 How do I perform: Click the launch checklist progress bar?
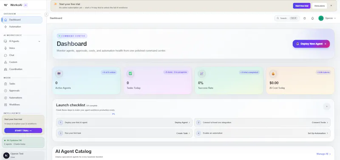tap(84, 114)
